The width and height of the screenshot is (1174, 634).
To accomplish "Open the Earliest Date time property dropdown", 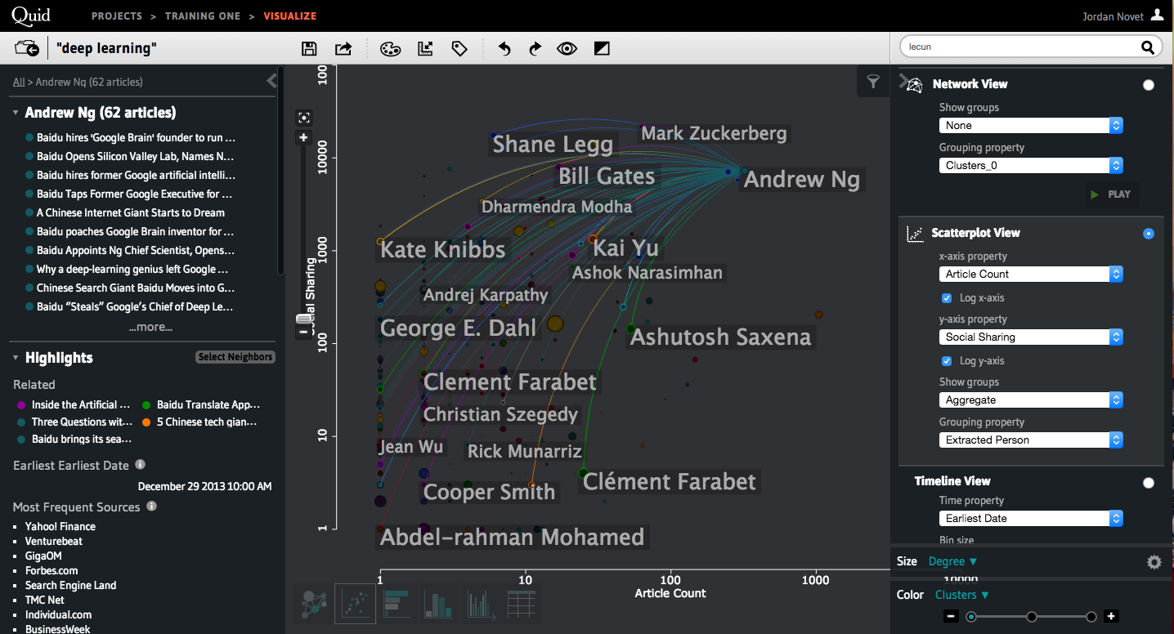I will point(1031,519).
